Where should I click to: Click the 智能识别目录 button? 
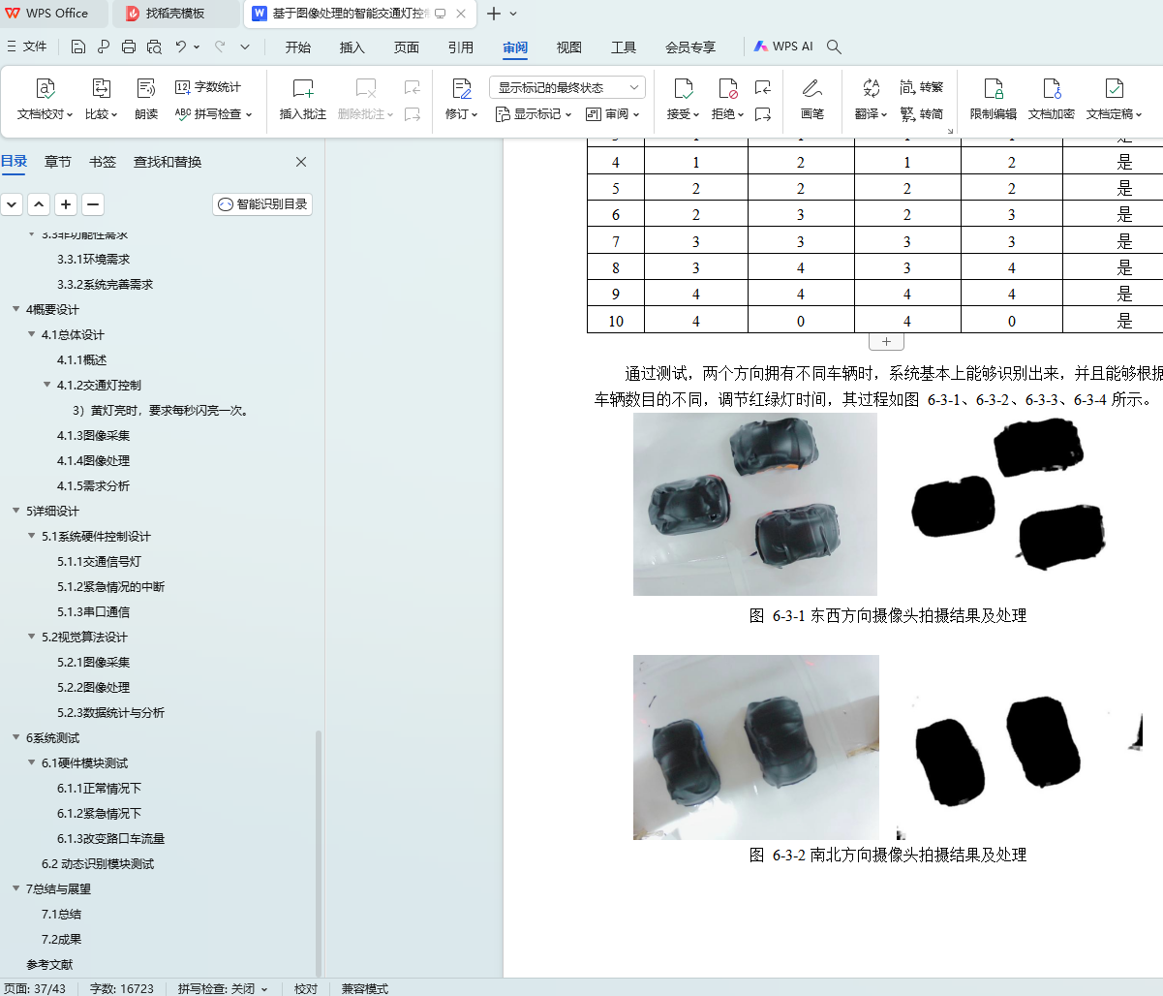click(262, 204)
